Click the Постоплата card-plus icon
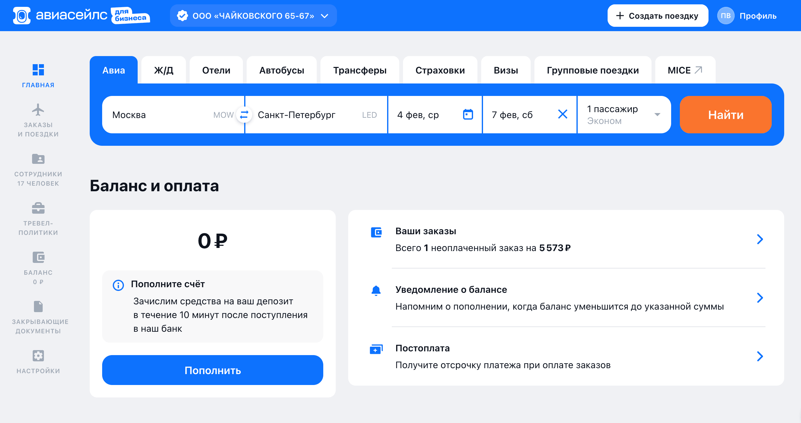The image size is (801, 423). point(376,349)
